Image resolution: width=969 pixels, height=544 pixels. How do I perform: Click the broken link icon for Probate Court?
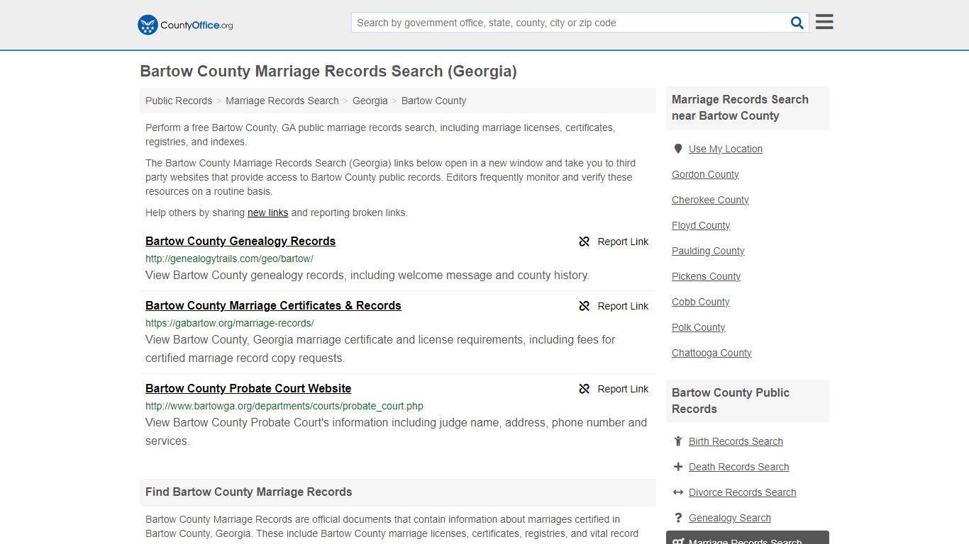585,389
